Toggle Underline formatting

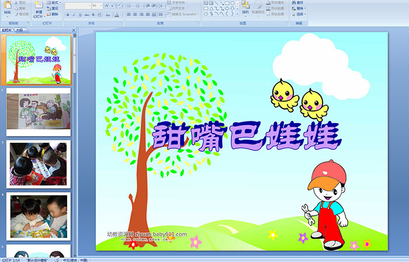(80, 15)
